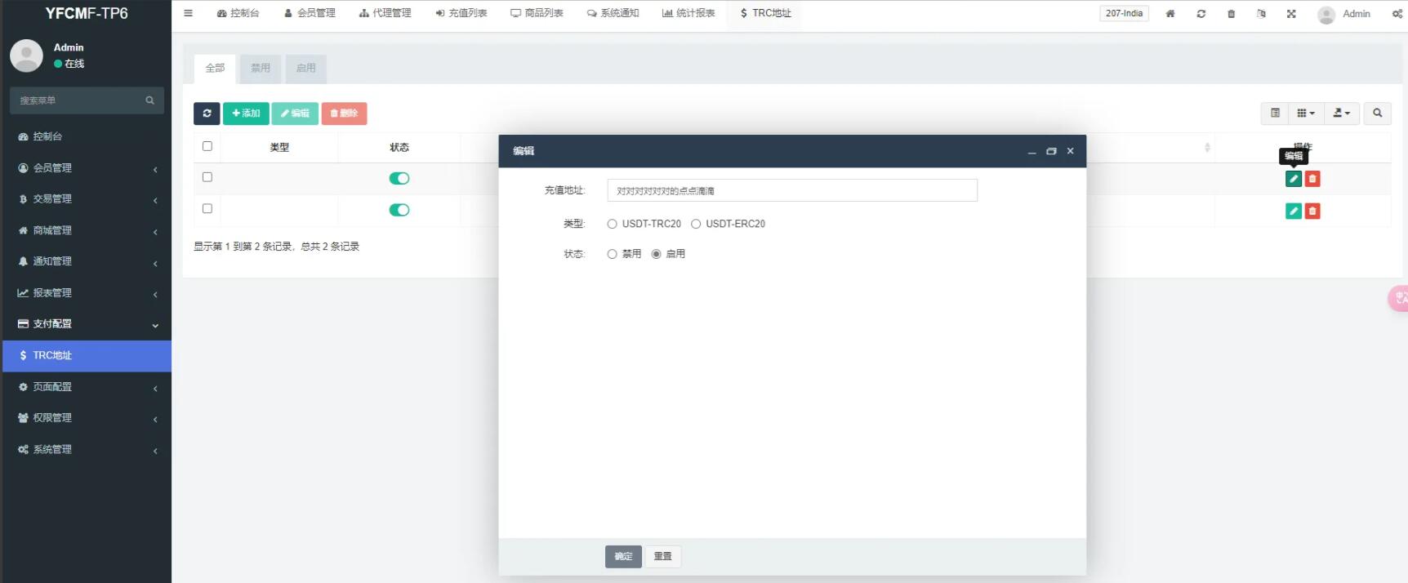Select the USDT-TRC20 radio option
This screenshot has width=1408, height=583.
click(613, 224)
